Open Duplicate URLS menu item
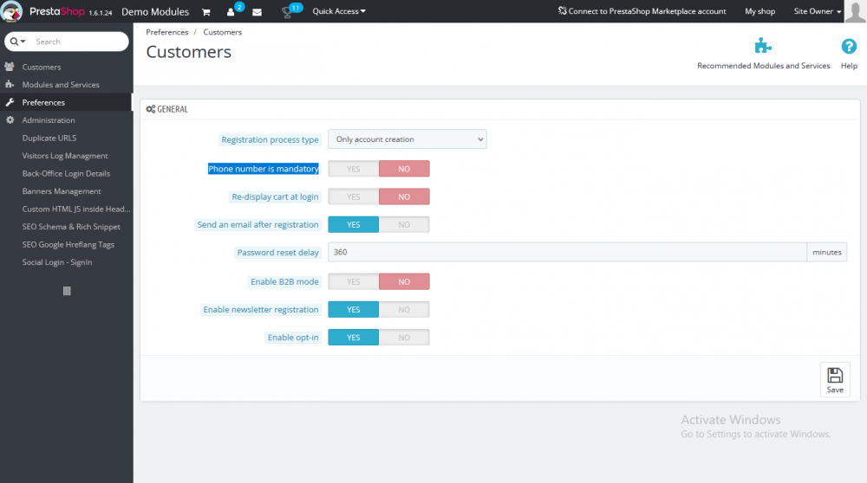This screenshot has width=867, height=483. coord(49,138)
